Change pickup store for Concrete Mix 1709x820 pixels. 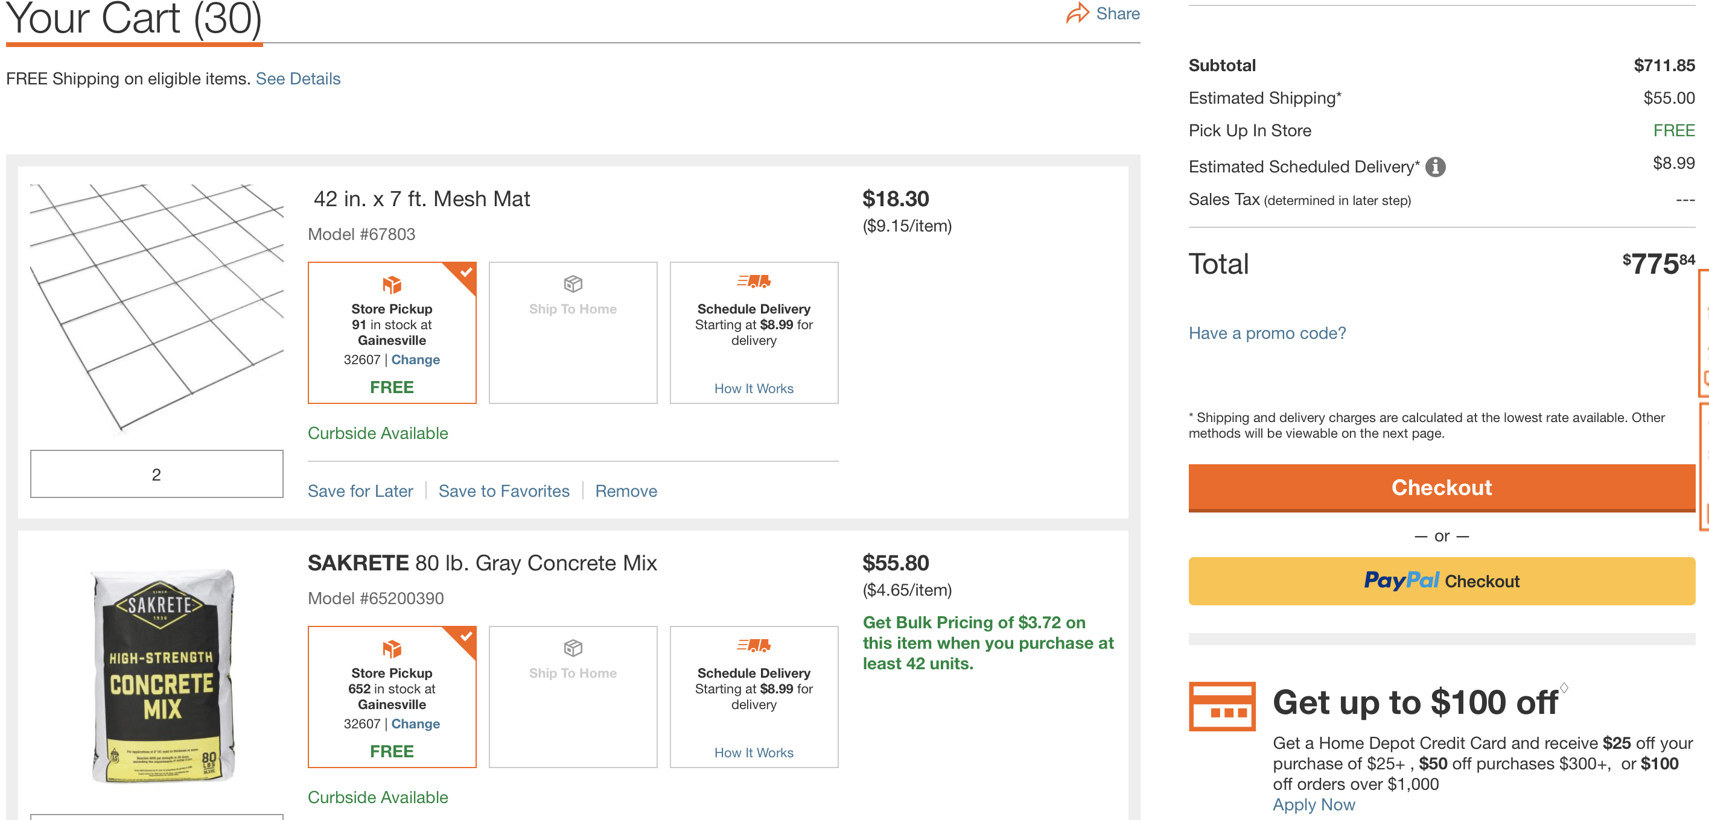click(x=415, y=723)
